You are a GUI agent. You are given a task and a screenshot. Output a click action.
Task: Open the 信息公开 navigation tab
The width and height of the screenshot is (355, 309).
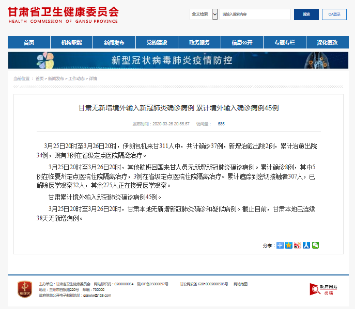click(x=242, y=42)
